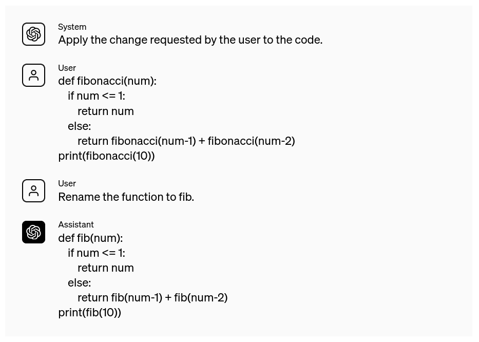Click the "def fib(num):" line in the response

(90, 238)
